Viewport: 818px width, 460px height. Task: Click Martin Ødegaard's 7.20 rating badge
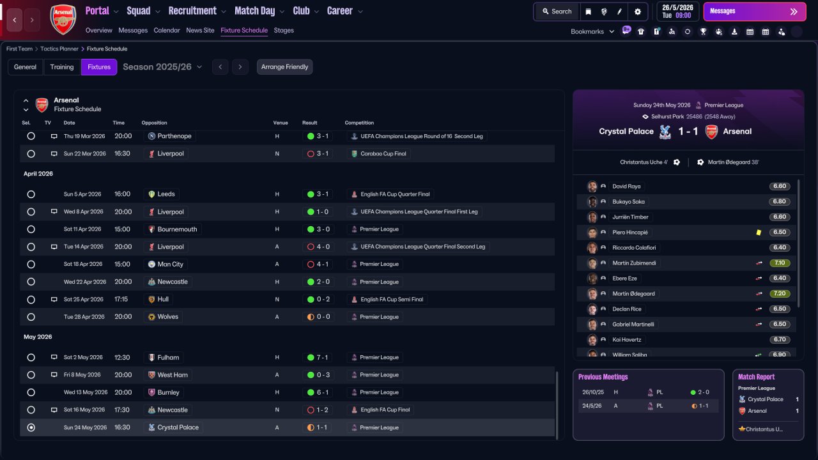(x=780, y=294)
